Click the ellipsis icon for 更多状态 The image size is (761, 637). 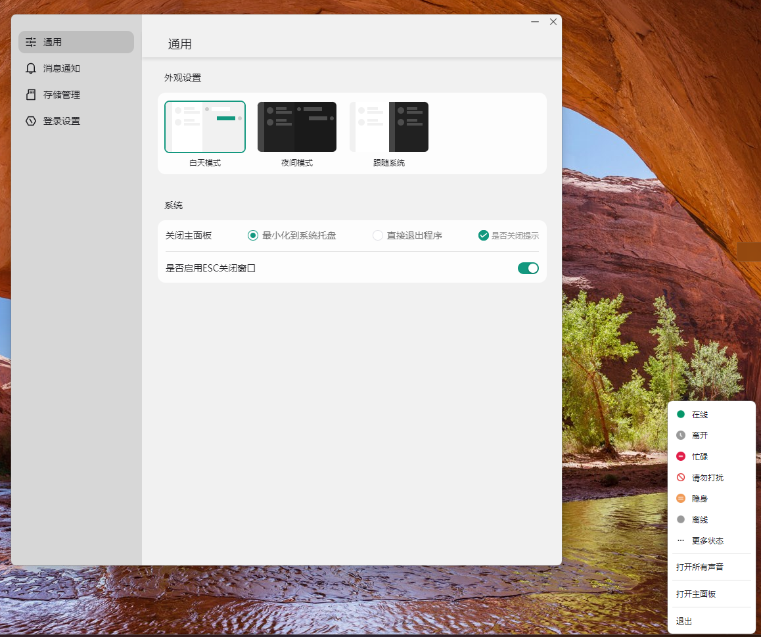(x=680, y=540)
